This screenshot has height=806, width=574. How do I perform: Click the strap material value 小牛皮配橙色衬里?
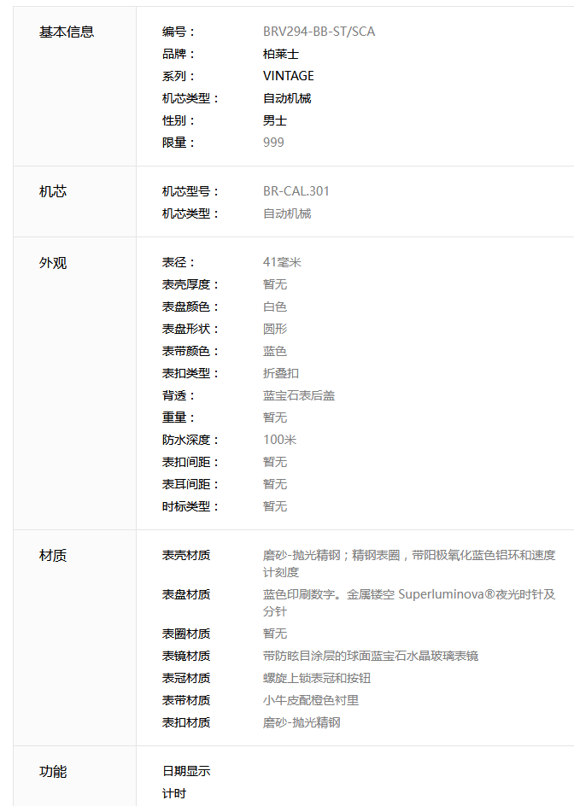[x=311, y=700]
